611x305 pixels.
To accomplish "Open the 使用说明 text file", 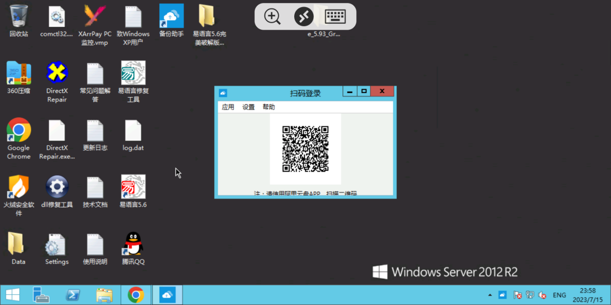I will [x=95, y=244].
